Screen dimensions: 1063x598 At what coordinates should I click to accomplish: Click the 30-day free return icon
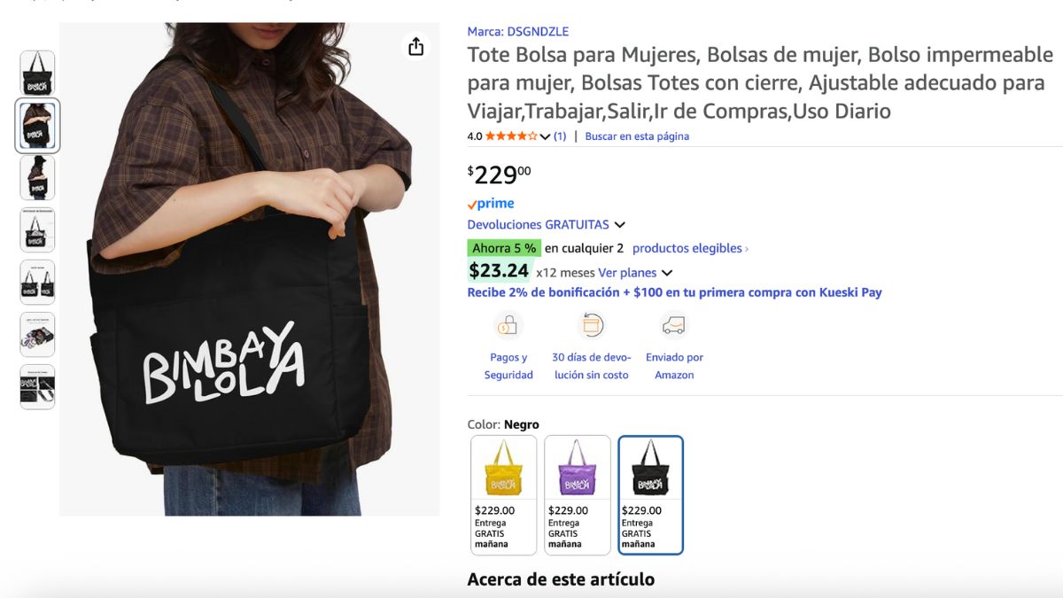coord(591,325)
